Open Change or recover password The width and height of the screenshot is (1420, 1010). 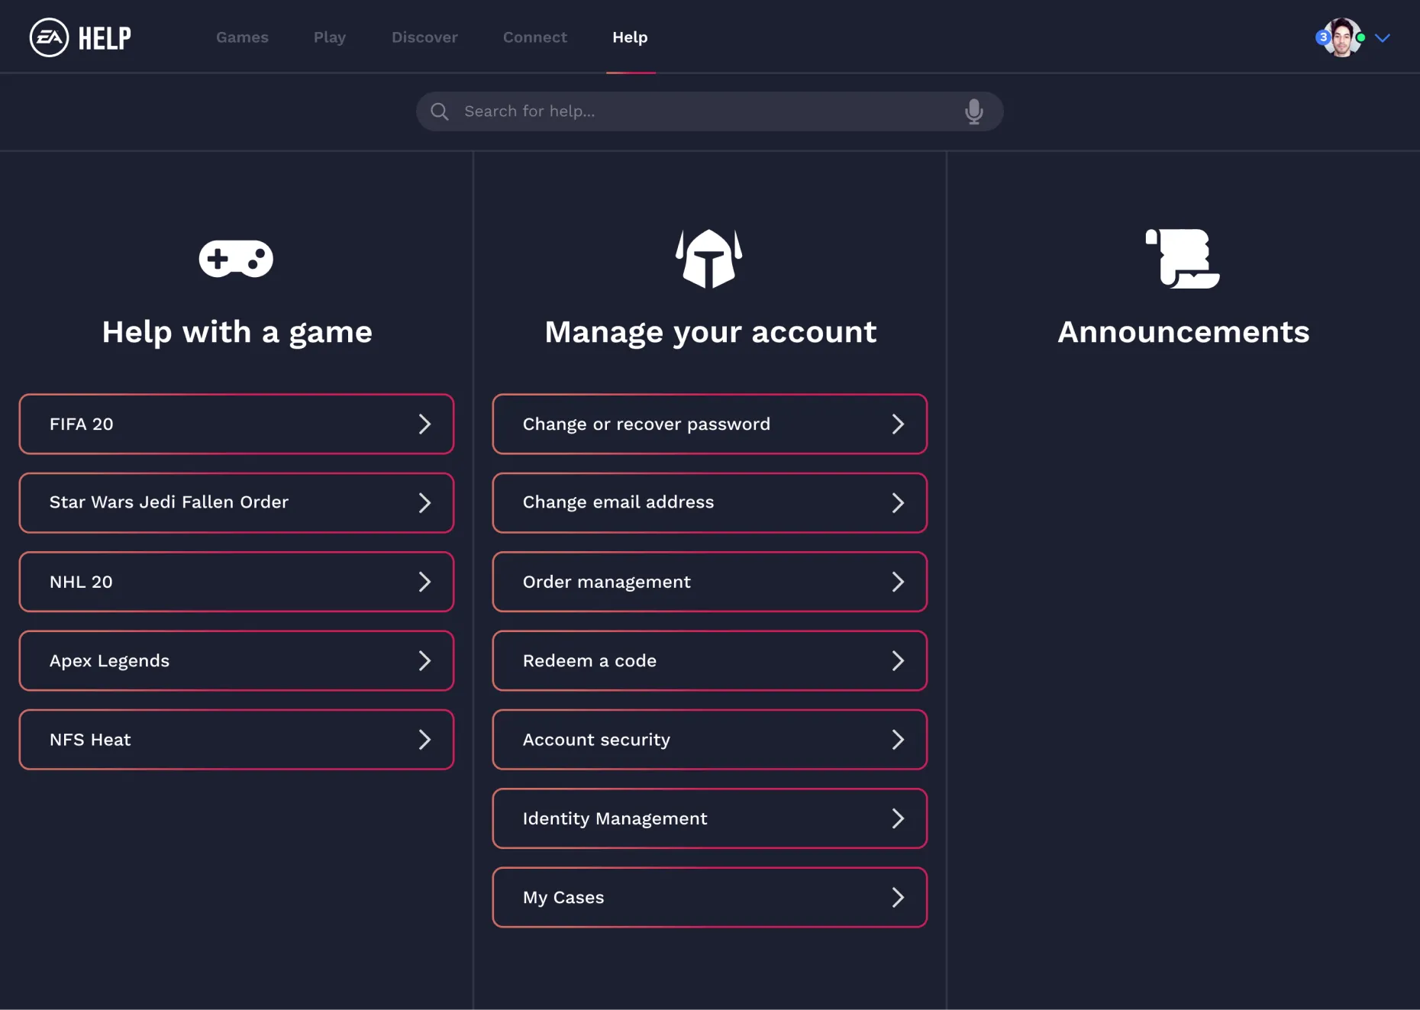pyautogui.click(x=709, y=424)
